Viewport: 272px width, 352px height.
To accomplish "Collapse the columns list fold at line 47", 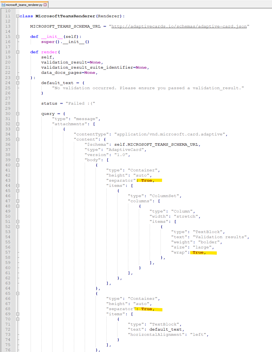I will (17, 201).
